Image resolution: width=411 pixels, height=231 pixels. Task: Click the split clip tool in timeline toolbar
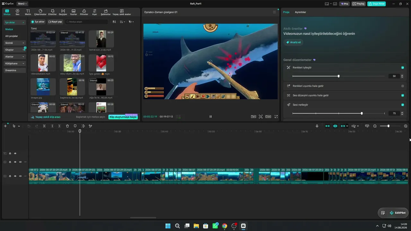click(44, 126)
